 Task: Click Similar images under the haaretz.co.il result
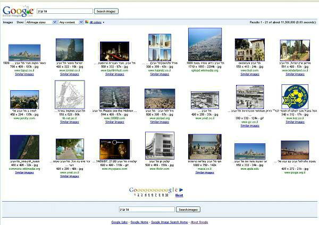[159, 74]
